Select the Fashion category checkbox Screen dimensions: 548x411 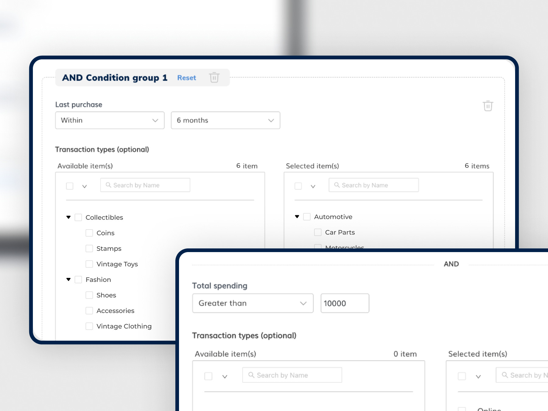pyautogui.click(x=78, y=279)
